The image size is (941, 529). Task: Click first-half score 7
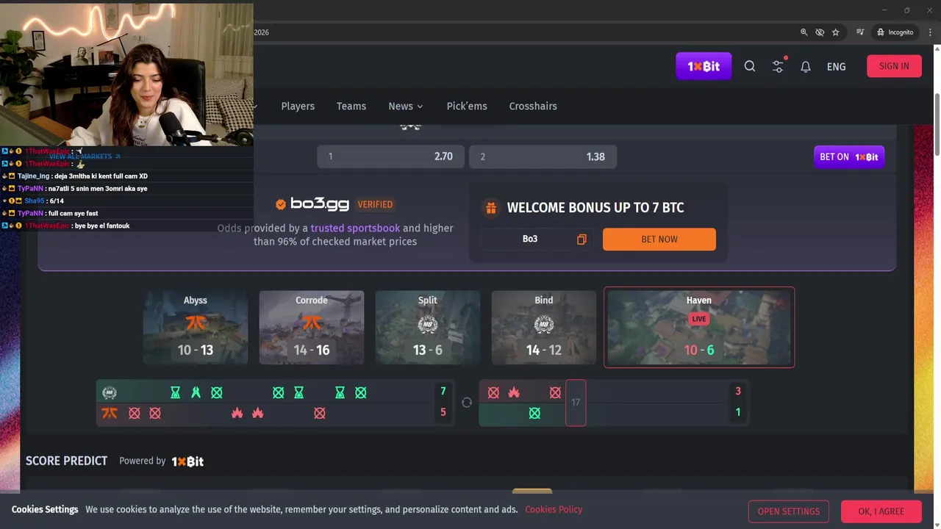point(443,392)
